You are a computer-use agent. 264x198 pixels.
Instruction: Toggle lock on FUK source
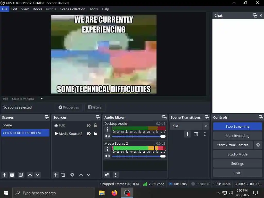coord(95,125)
